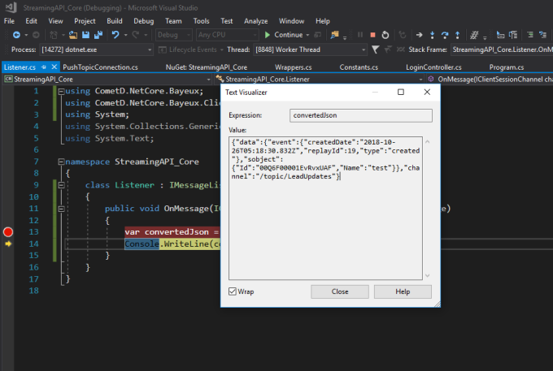Collapse the class Listener code block
This screenshot has width=553, height=371.
62,185
